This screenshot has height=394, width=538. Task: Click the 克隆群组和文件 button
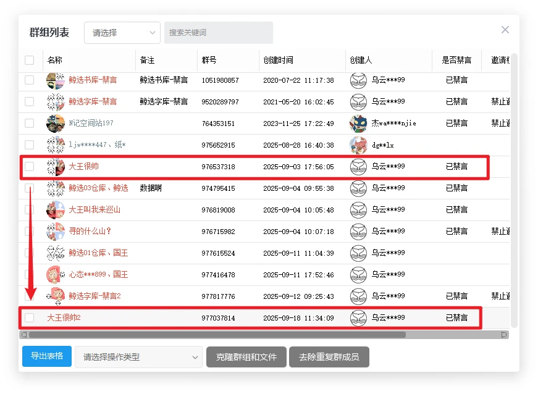pyautogui.click(x=246, y=357)
